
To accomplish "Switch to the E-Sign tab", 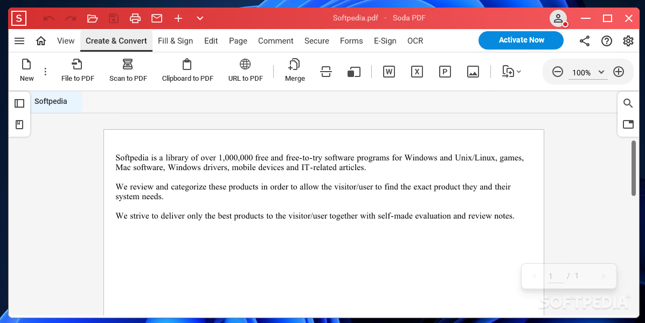I will [x=385, y=41].
